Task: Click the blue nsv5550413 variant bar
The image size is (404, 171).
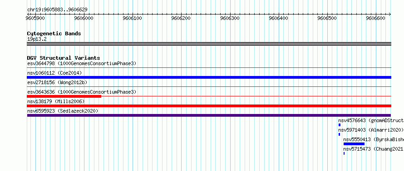Action: coord(354,144)
